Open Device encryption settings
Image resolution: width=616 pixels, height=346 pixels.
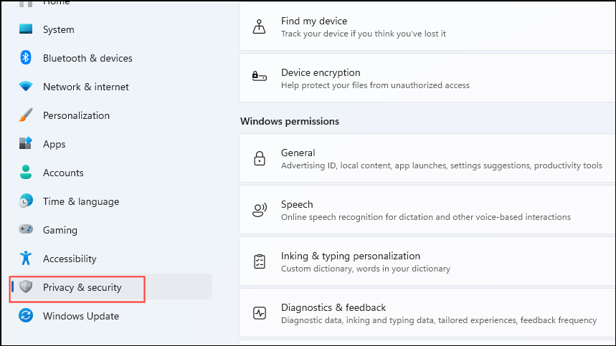tap(427, 78)
